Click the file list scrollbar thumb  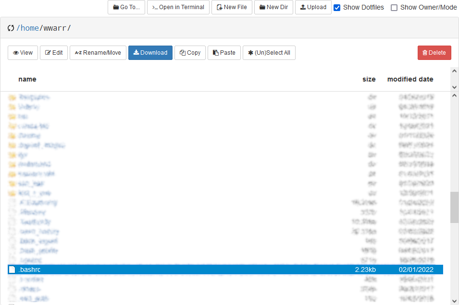pyautogui.click(x=454, y=208)
